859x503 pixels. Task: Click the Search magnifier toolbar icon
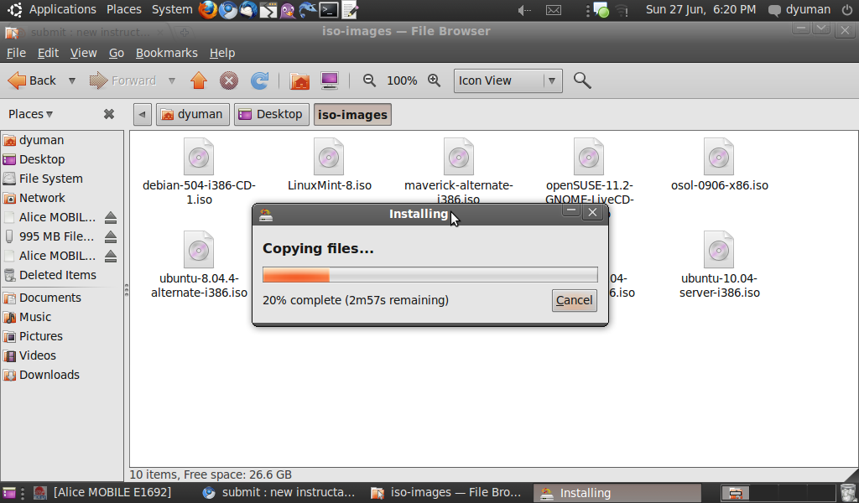click(x=582, y=81)
